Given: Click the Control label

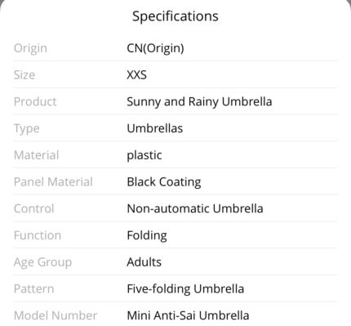Looking at the screenshot, I should 33,208.
